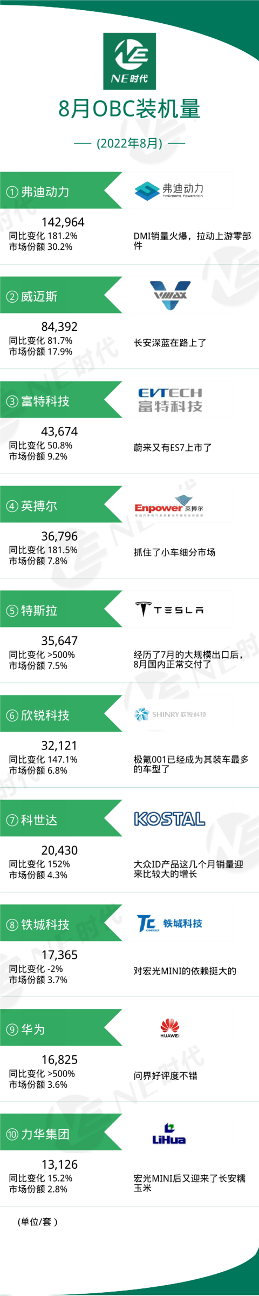Select the ⑨ 华为 green banner
The height and width of the screenshot is (1296, 259).
coord(61,1028)
